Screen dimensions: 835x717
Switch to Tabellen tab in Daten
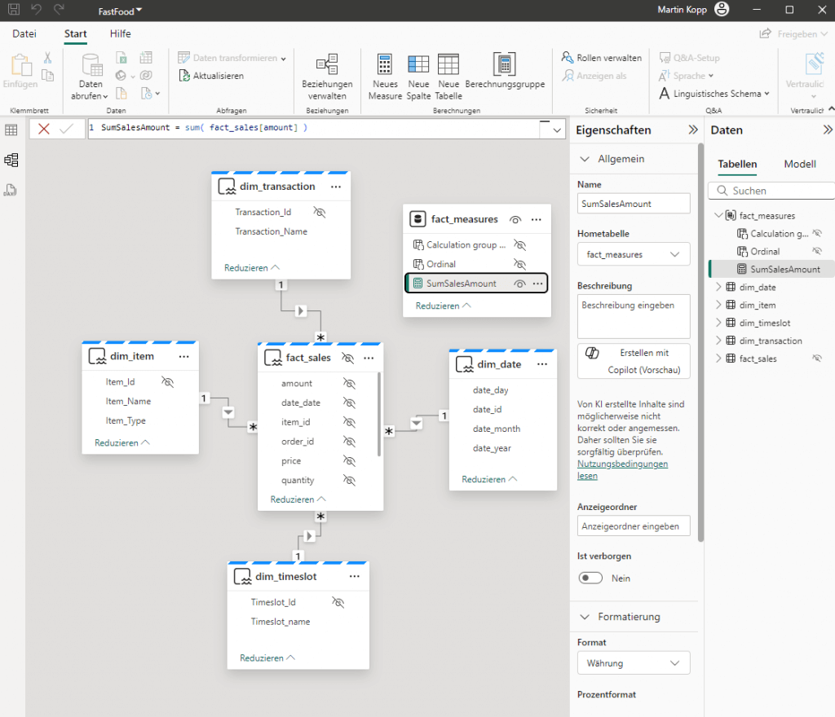tap(737, 164)
